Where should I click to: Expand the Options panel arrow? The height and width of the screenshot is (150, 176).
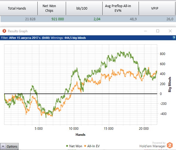pyautogui.click(x=3, y=146)
